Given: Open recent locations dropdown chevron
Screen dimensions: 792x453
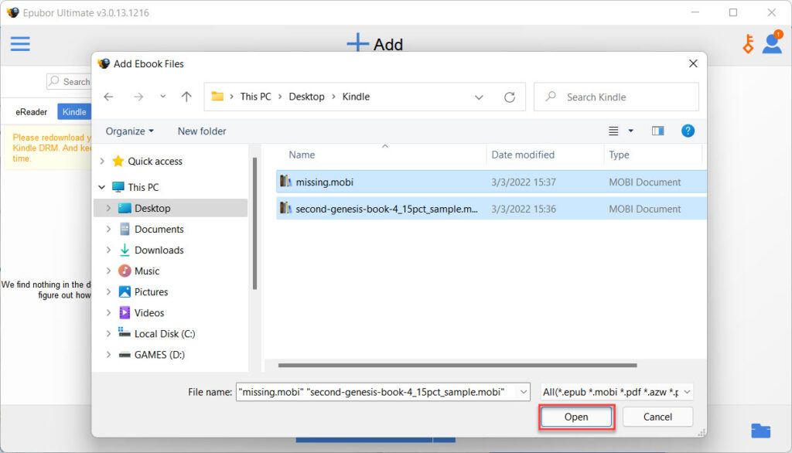Looking at the screenshot, I should (x=162, y=96).
